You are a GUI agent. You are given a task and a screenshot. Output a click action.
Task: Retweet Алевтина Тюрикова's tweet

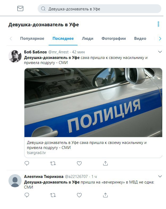point(53,195)
